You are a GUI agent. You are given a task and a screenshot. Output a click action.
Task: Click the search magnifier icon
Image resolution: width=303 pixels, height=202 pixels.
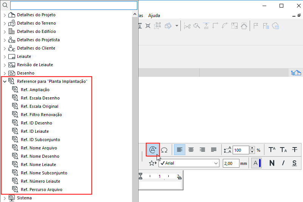tap(5, 5)
